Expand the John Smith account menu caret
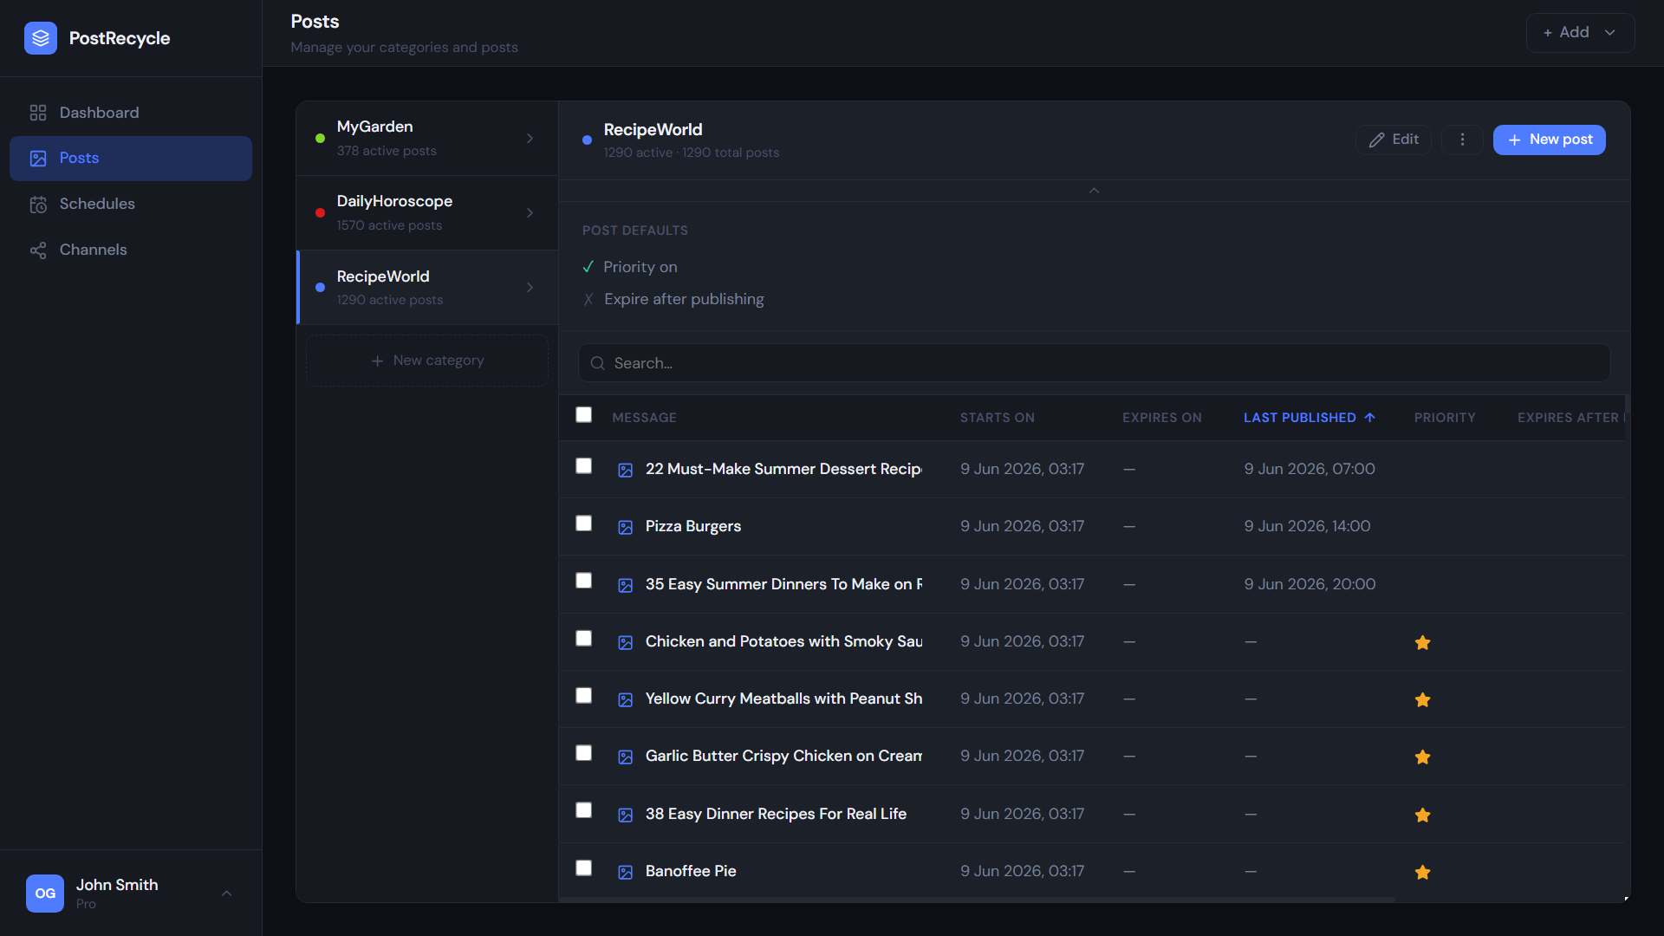Screen dimensions: 1664x936 pos(226,894)
